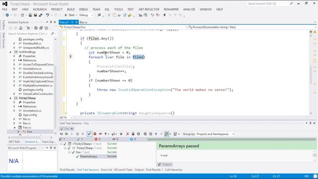Open the RESHARPER menu
Image resolution: width=318 pixels, height=179 pixels.
pyautogui.click(x=171, y=9)
